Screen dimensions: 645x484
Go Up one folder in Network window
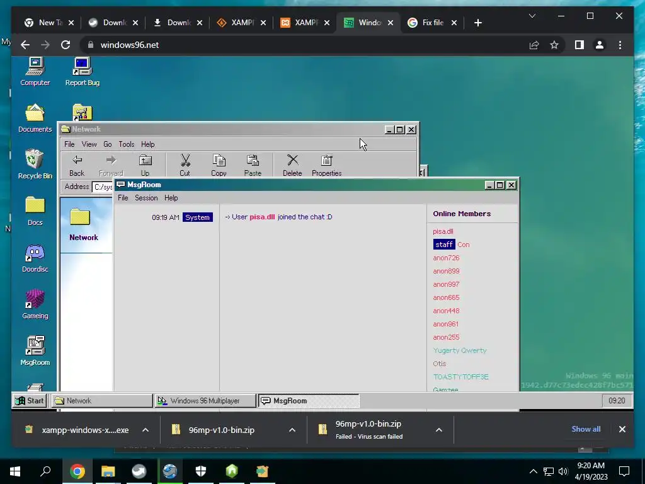(x=146, y=166)
